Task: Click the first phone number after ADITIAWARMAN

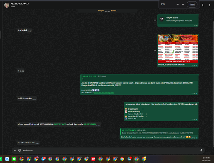Action: [x=60, y=124]
